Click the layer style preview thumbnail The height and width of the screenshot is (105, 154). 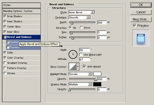click(x=141, y=38)
